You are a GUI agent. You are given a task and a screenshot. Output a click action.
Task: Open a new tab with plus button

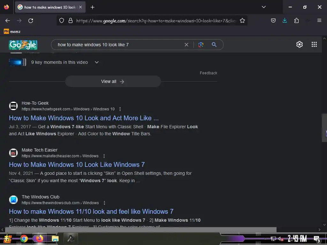[x=92, y=7]
